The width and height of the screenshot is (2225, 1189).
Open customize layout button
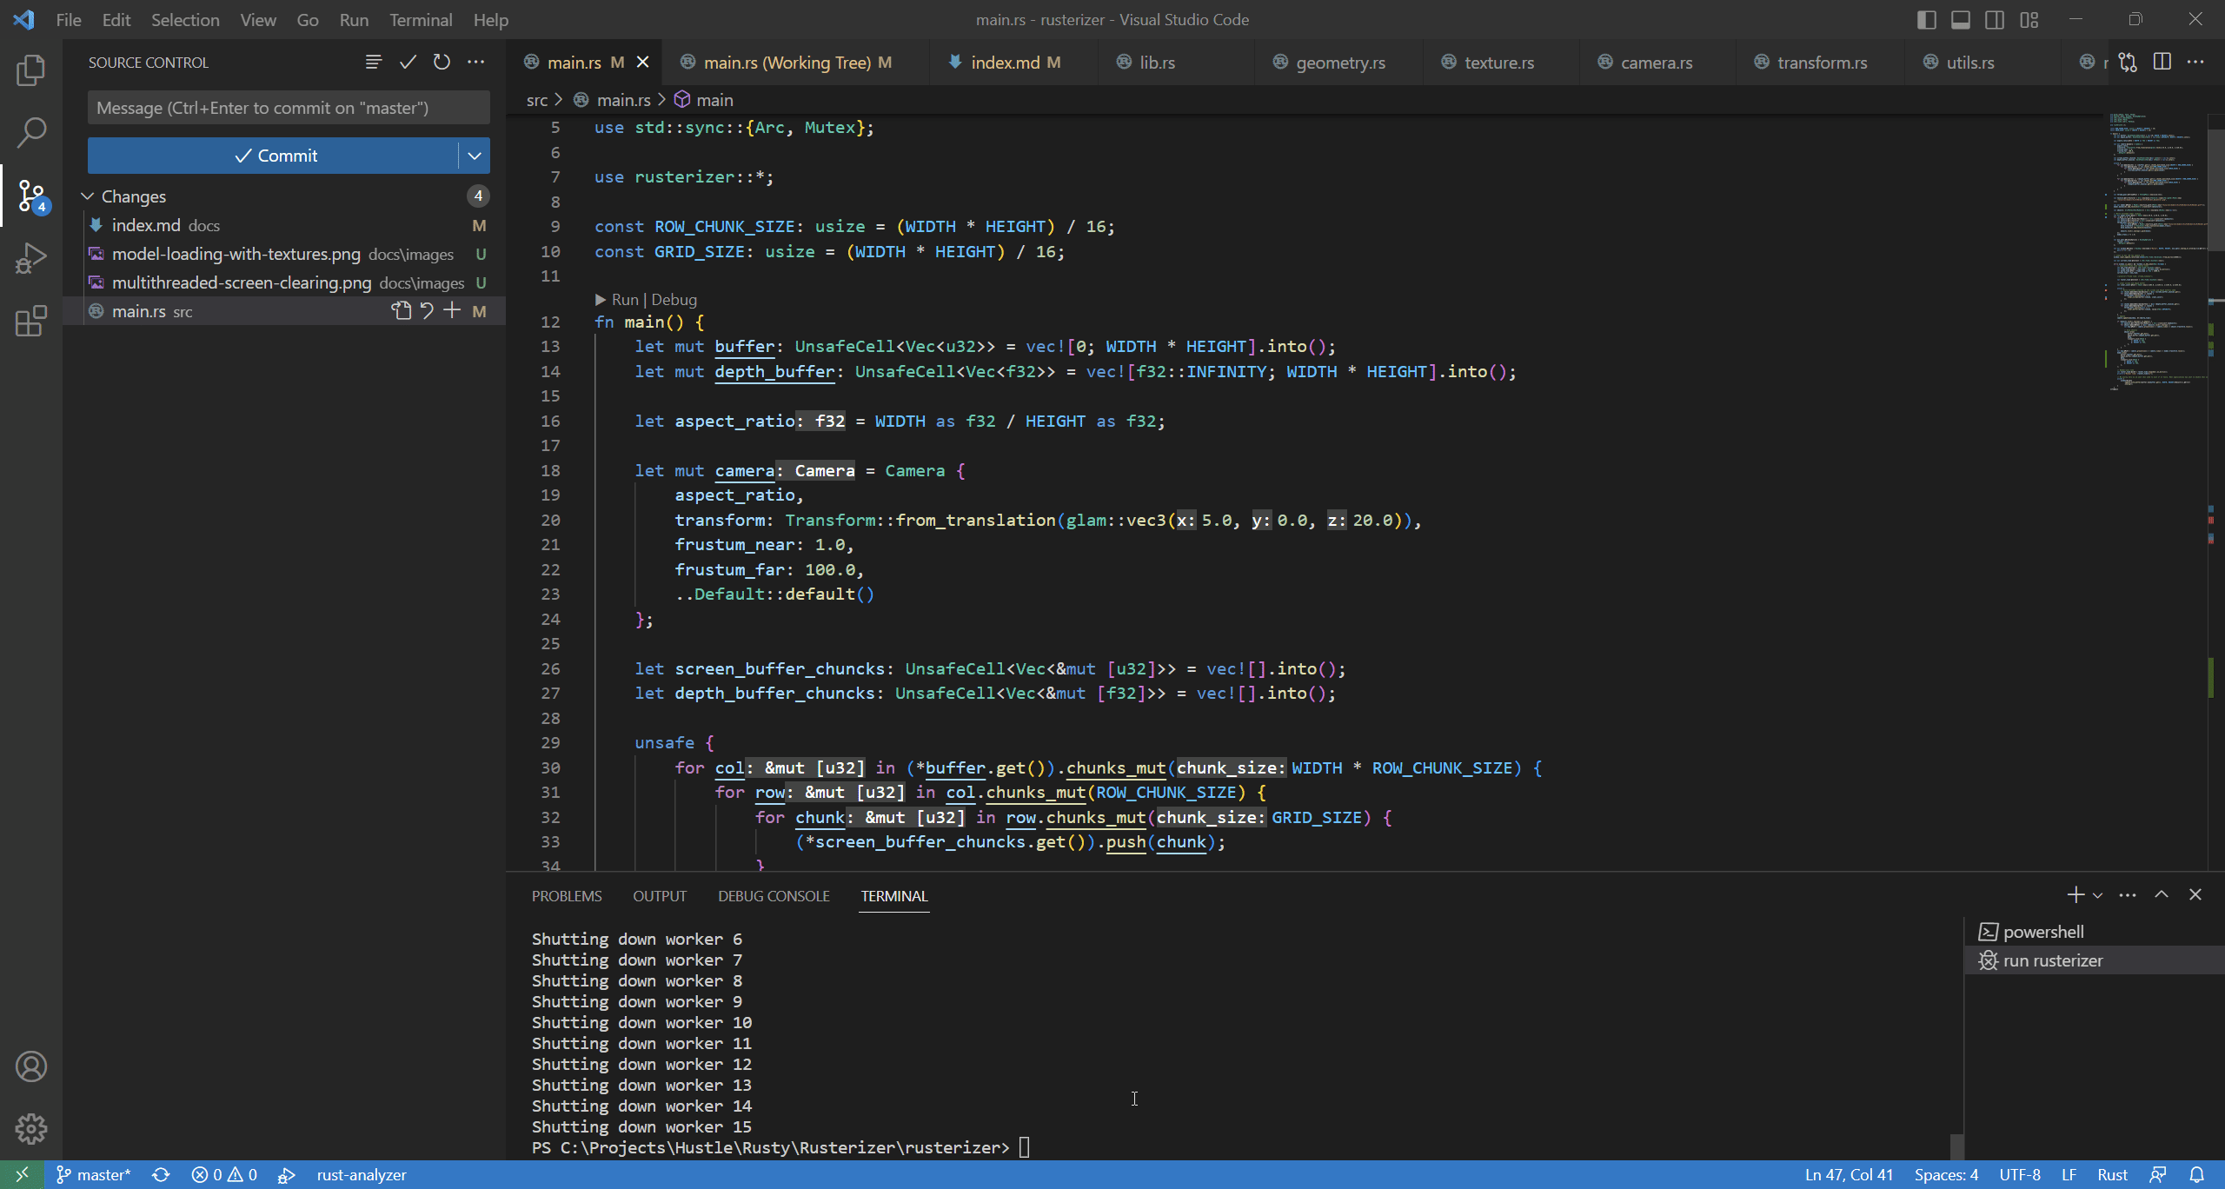click(2029, 20)
